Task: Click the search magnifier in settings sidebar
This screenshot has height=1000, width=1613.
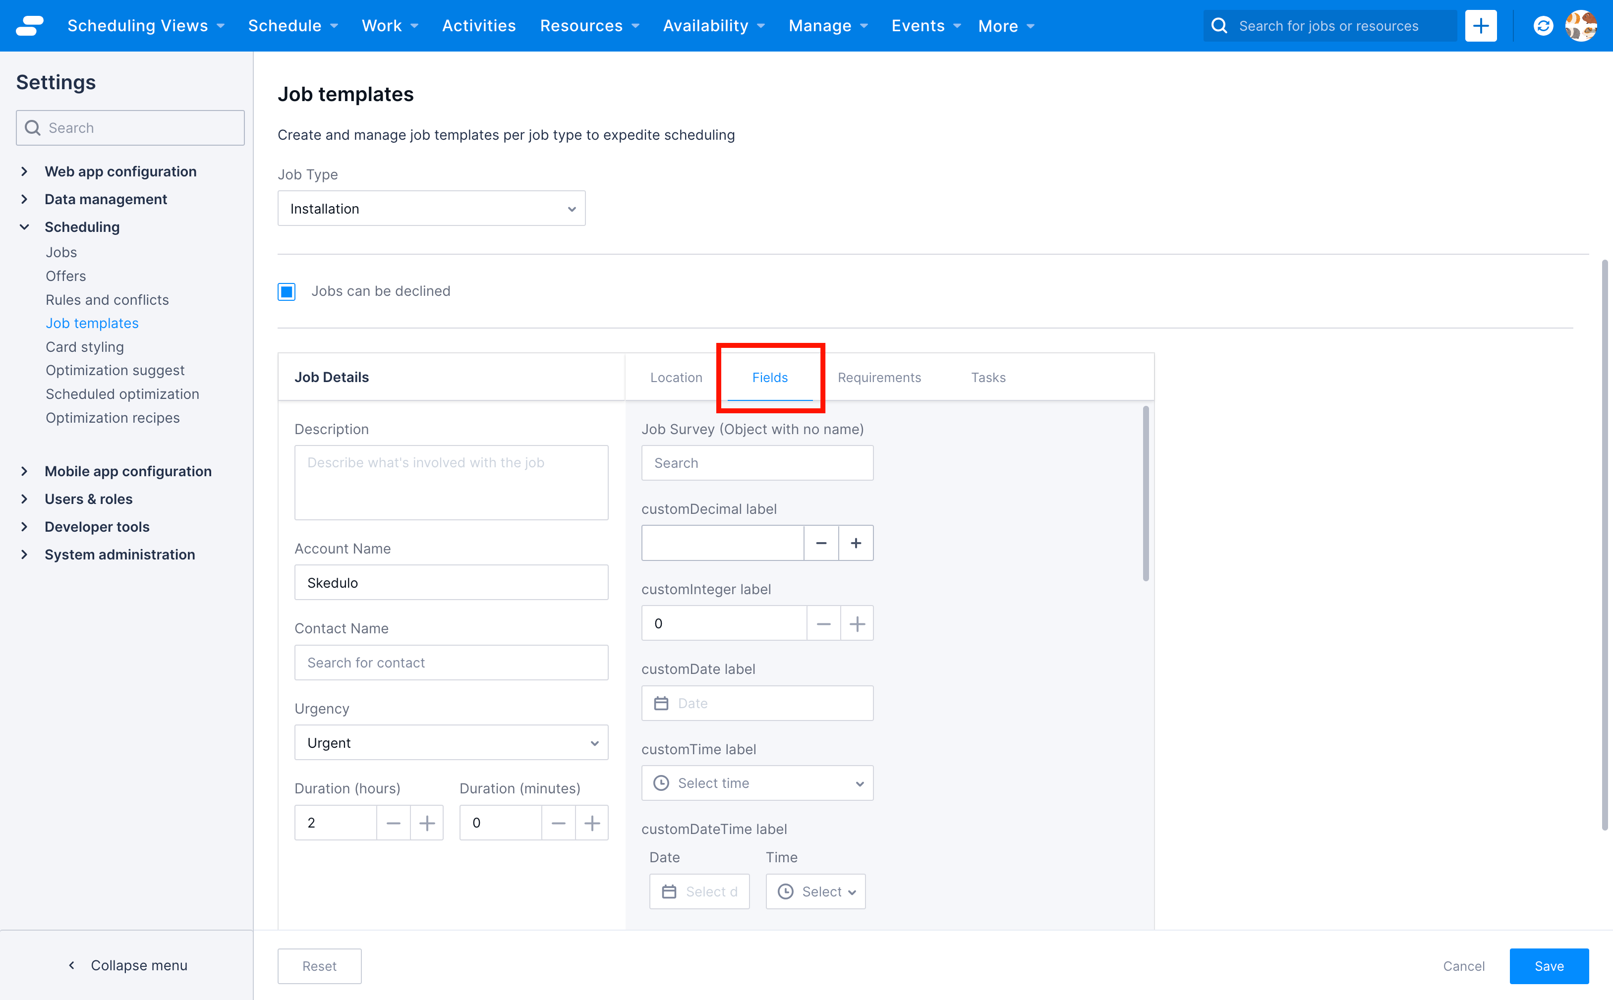Action: (32, 127)
